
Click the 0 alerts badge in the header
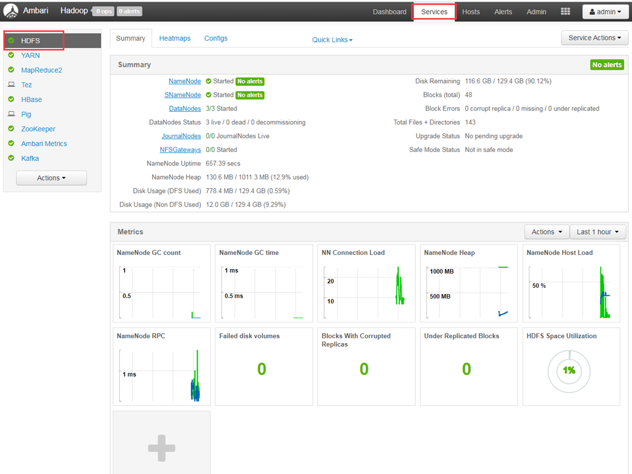pos(129,11)
